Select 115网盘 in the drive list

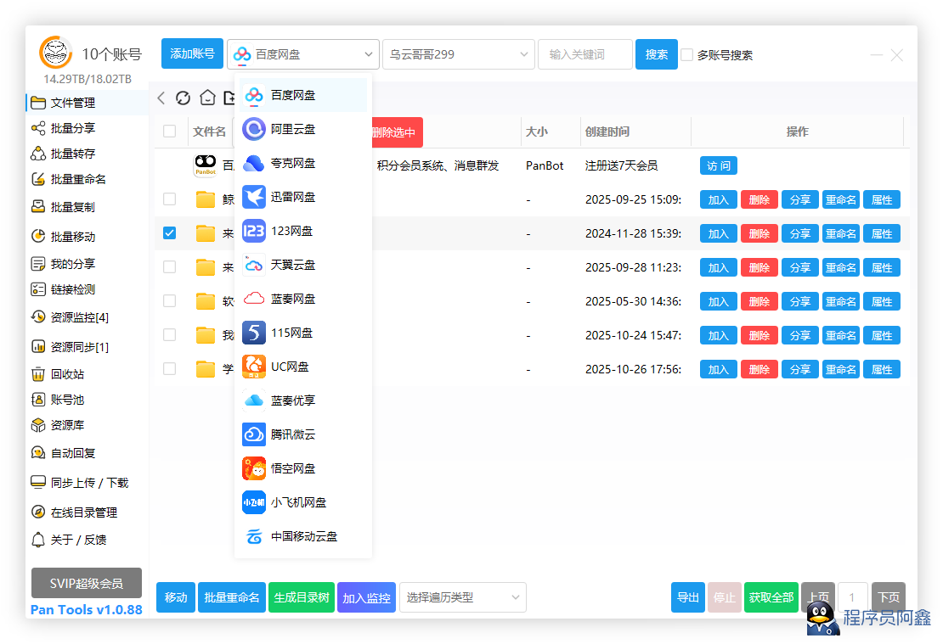click(291, 333)
